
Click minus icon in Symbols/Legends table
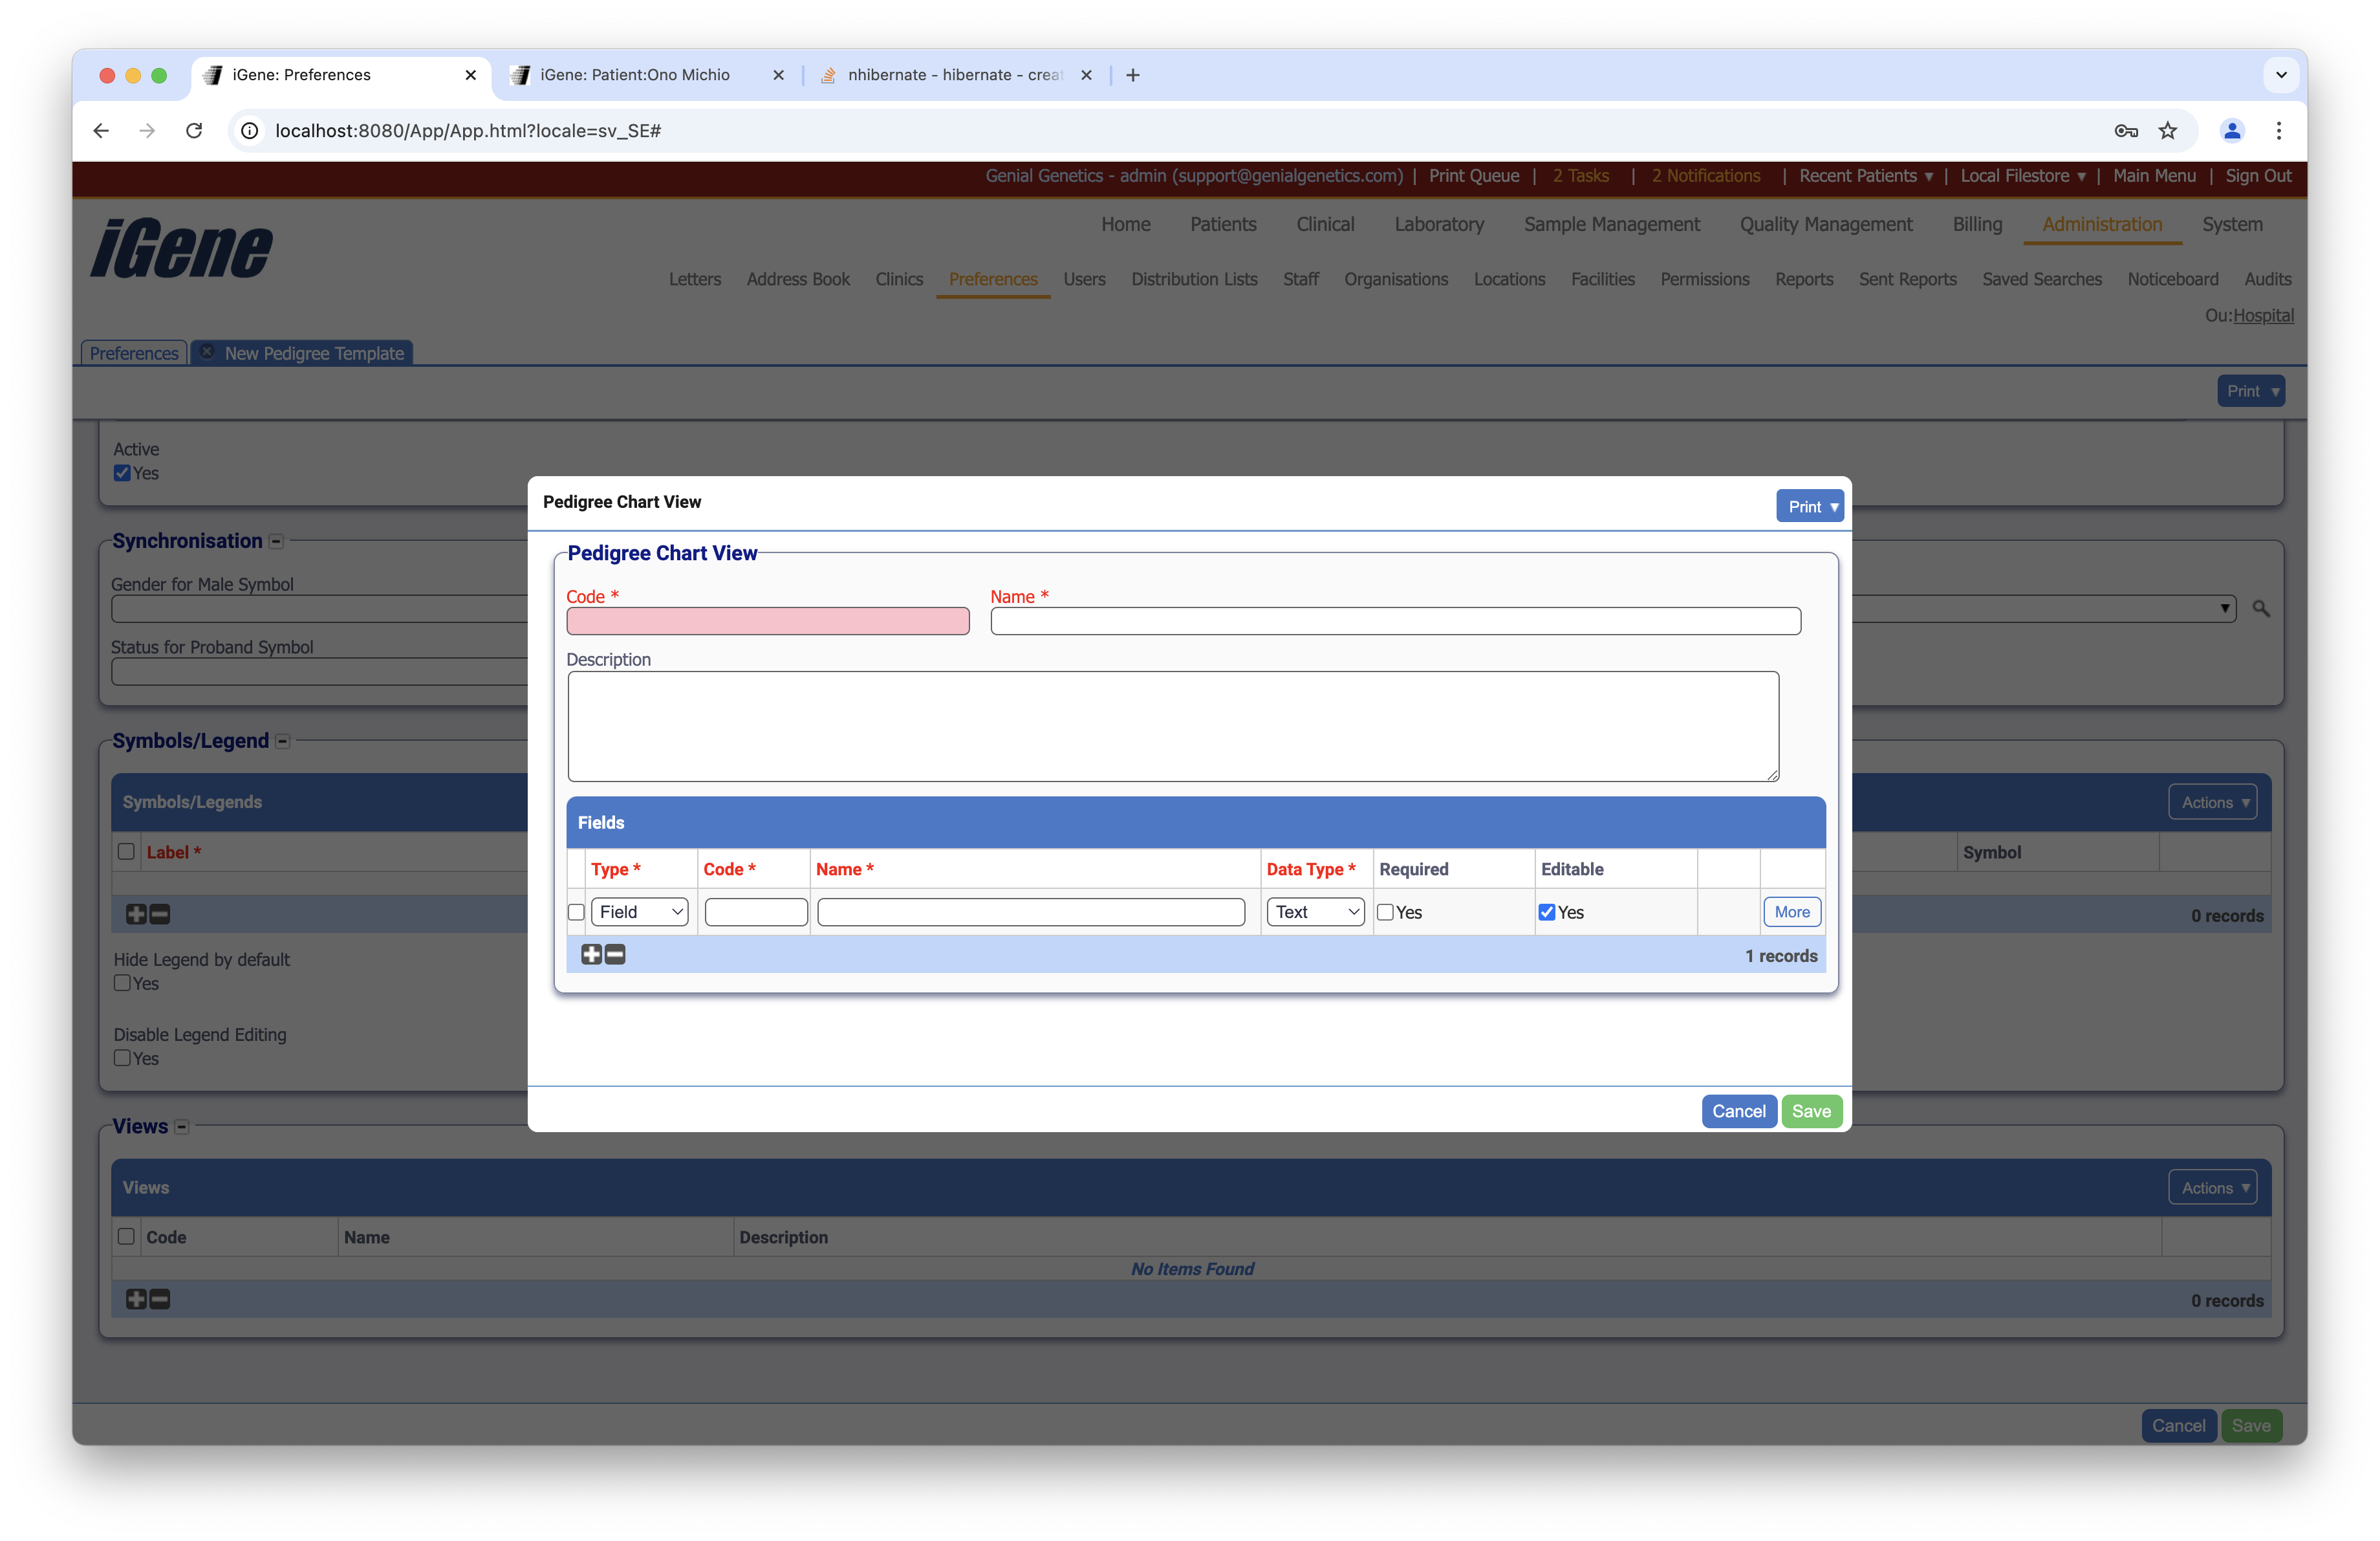(160, 914)
